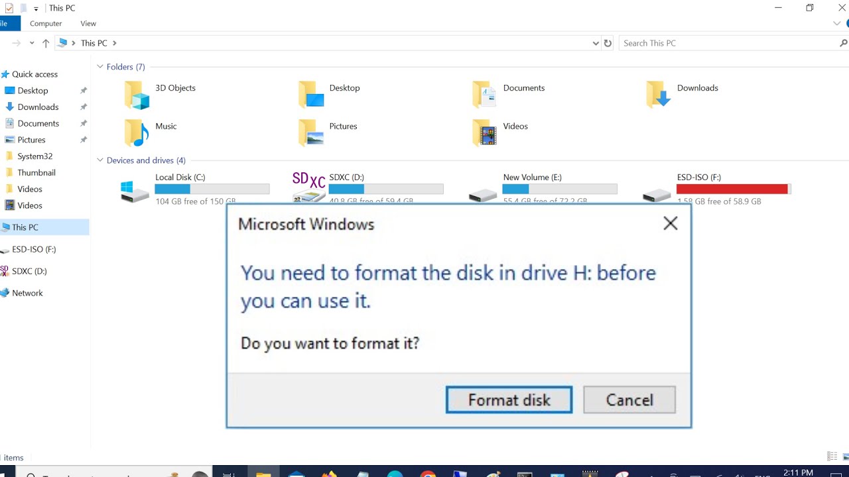This screenshot has height=477, width=849.
Task: Unpin Desktop using its pin icon
Action: click(84, 91)
